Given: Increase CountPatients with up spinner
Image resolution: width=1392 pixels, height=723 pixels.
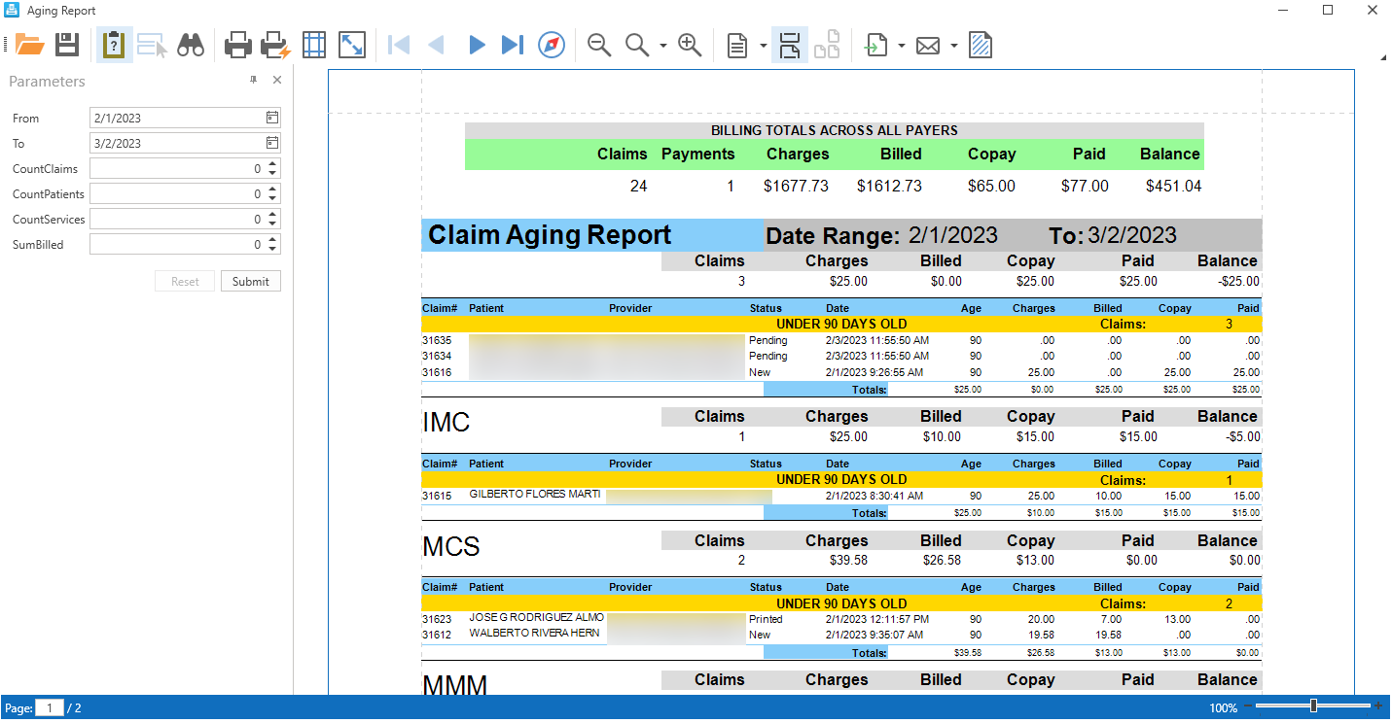Looking at the screenshot, I should pos(272,189).
